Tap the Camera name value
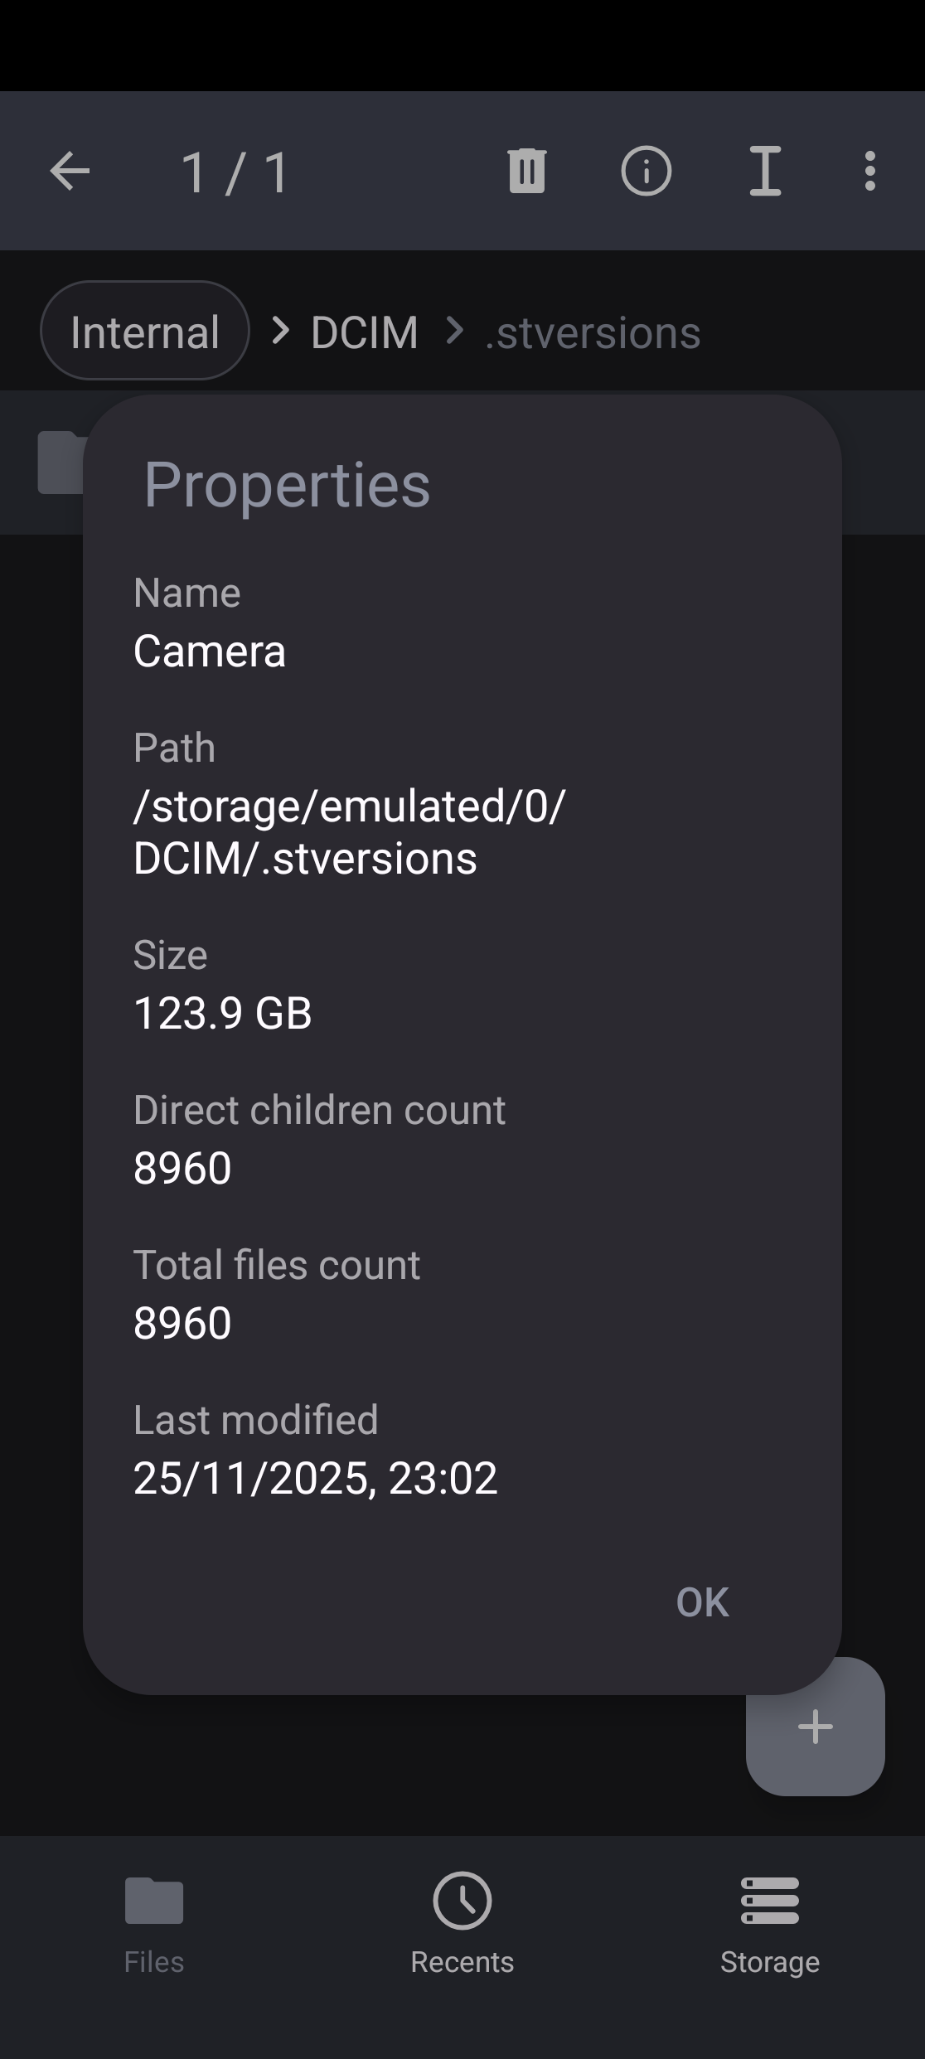 tap(210, 652)
